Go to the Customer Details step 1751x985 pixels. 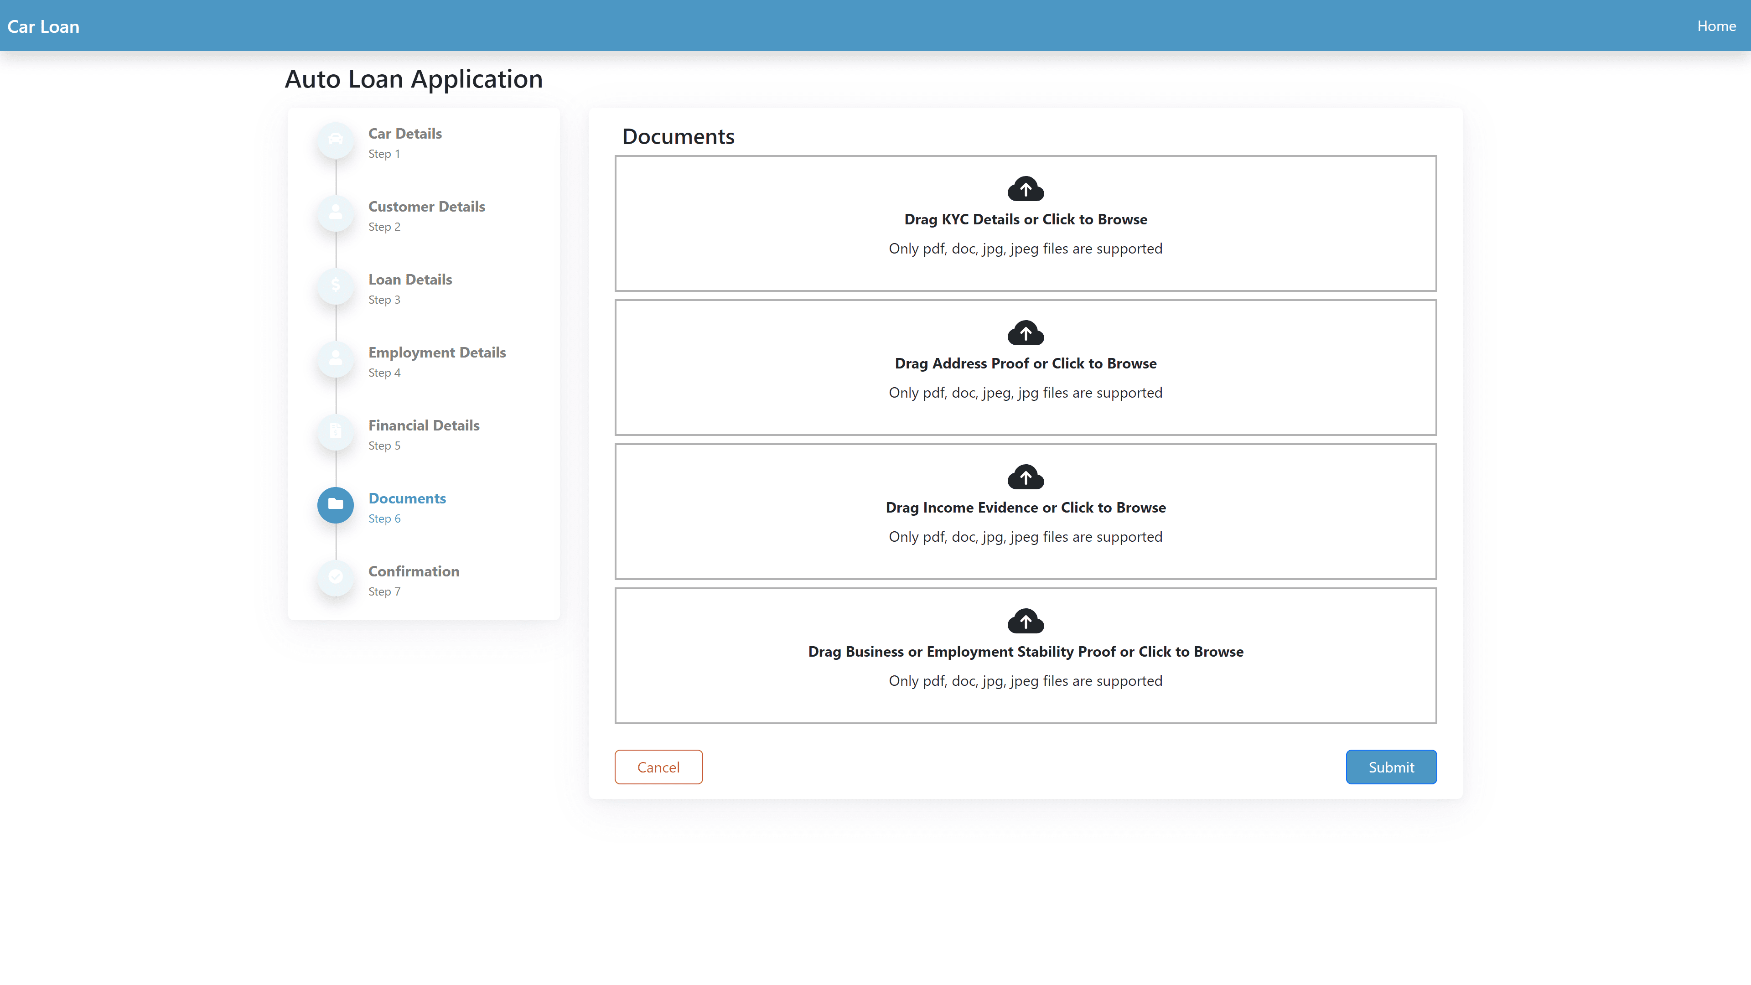pyautogui.click(x=426, y=206)
